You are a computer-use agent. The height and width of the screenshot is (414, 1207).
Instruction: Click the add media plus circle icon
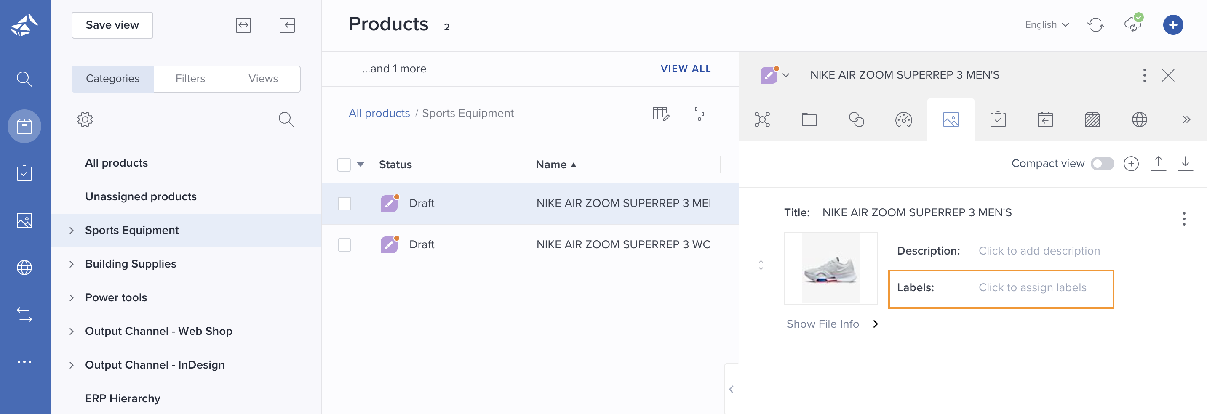click(1131, 163)
